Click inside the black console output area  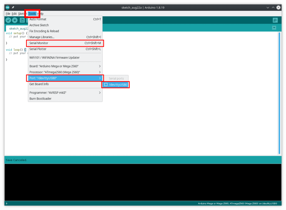point(143,182)
